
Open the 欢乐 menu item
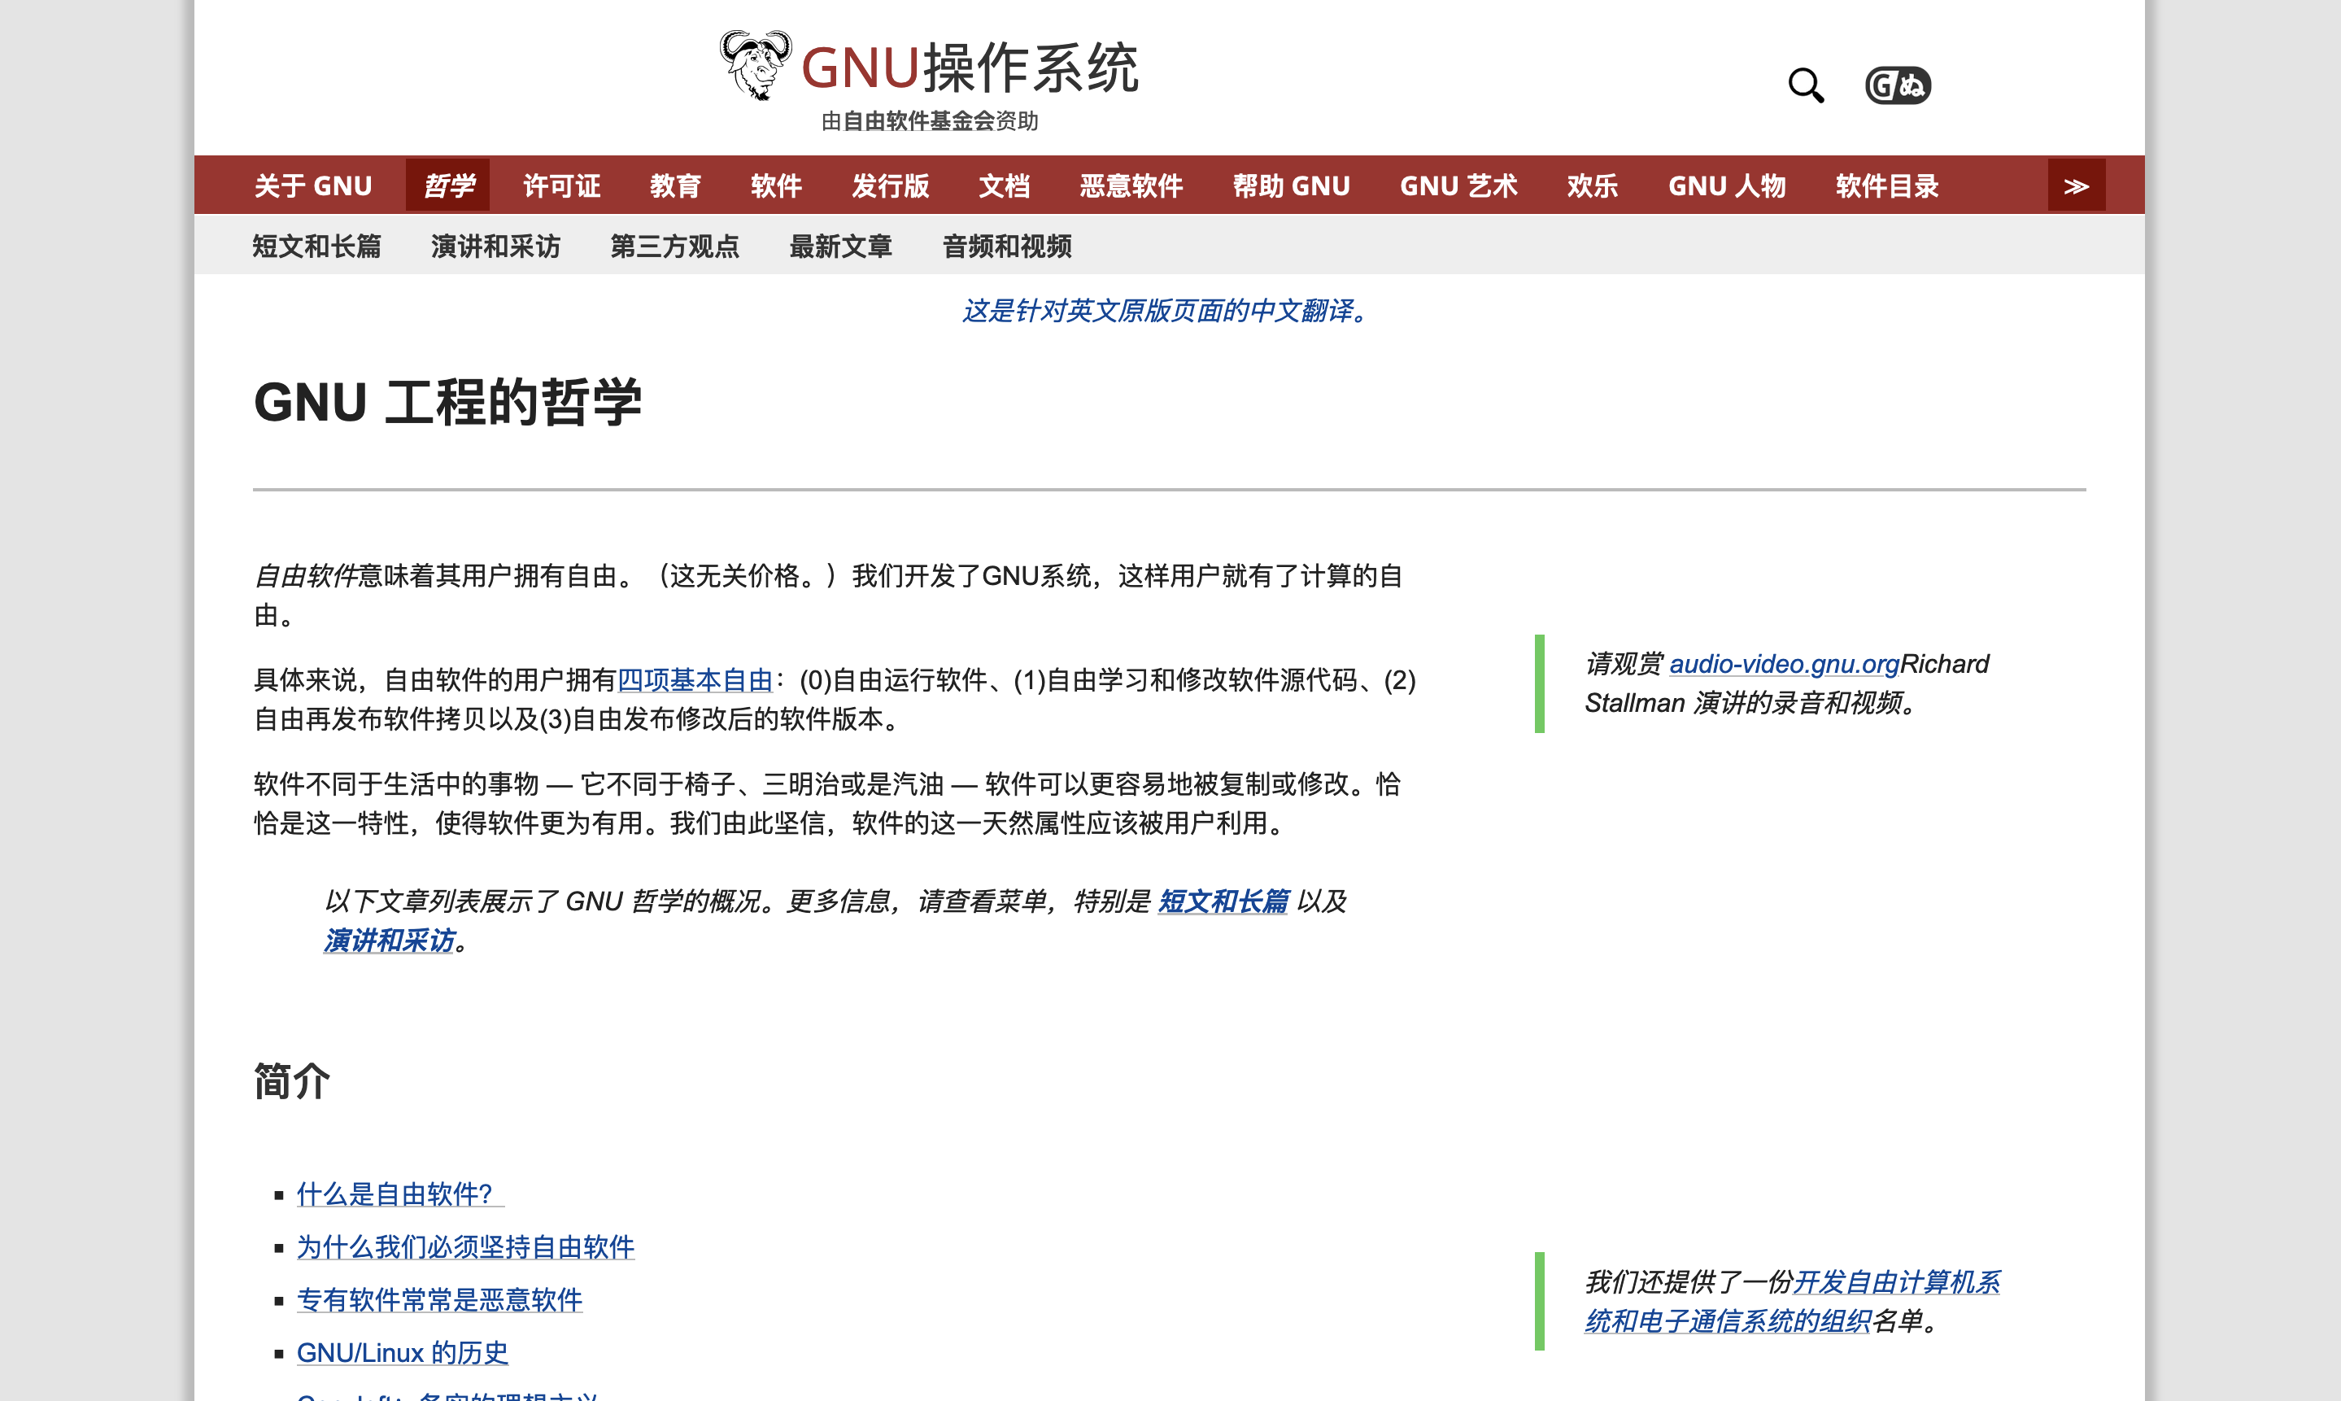(1593, 185)
